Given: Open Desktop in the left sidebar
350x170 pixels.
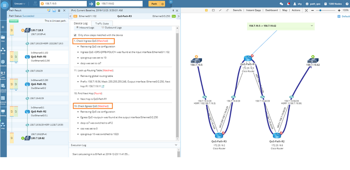Looking at the screenshot, I should point(3,113).
